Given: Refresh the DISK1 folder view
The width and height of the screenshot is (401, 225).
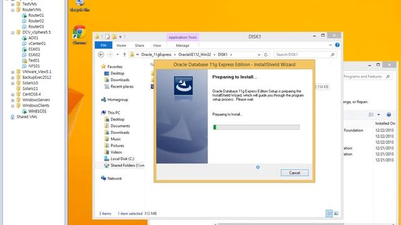Looking at the screenshot, I should click(x=266, y=54).
